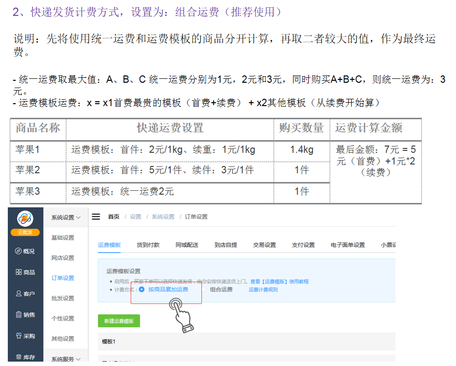The height and width of the screenshot is (366, 456).
Task: Toggle the hamburger menu icon
Action: tap(96, 217)
